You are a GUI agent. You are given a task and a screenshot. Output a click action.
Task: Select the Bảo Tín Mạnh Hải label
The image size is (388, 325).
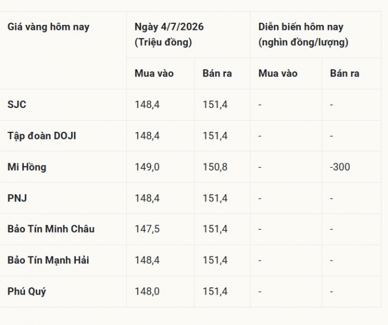(48, 260)
